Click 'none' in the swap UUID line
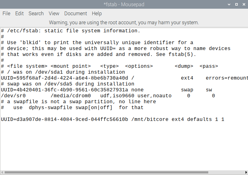248x175 pixels. coord(137,90)
